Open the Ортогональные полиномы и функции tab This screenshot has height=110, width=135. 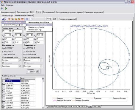(69, 12)
